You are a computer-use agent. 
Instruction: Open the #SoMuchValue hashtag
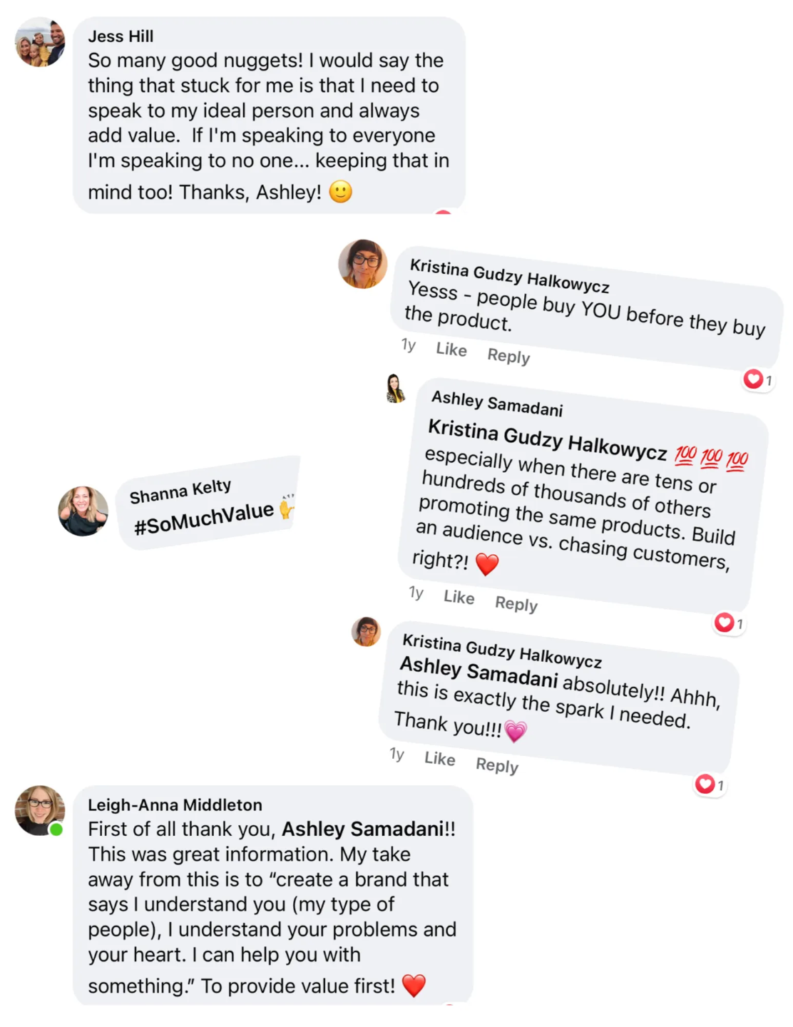pos(204,518)
